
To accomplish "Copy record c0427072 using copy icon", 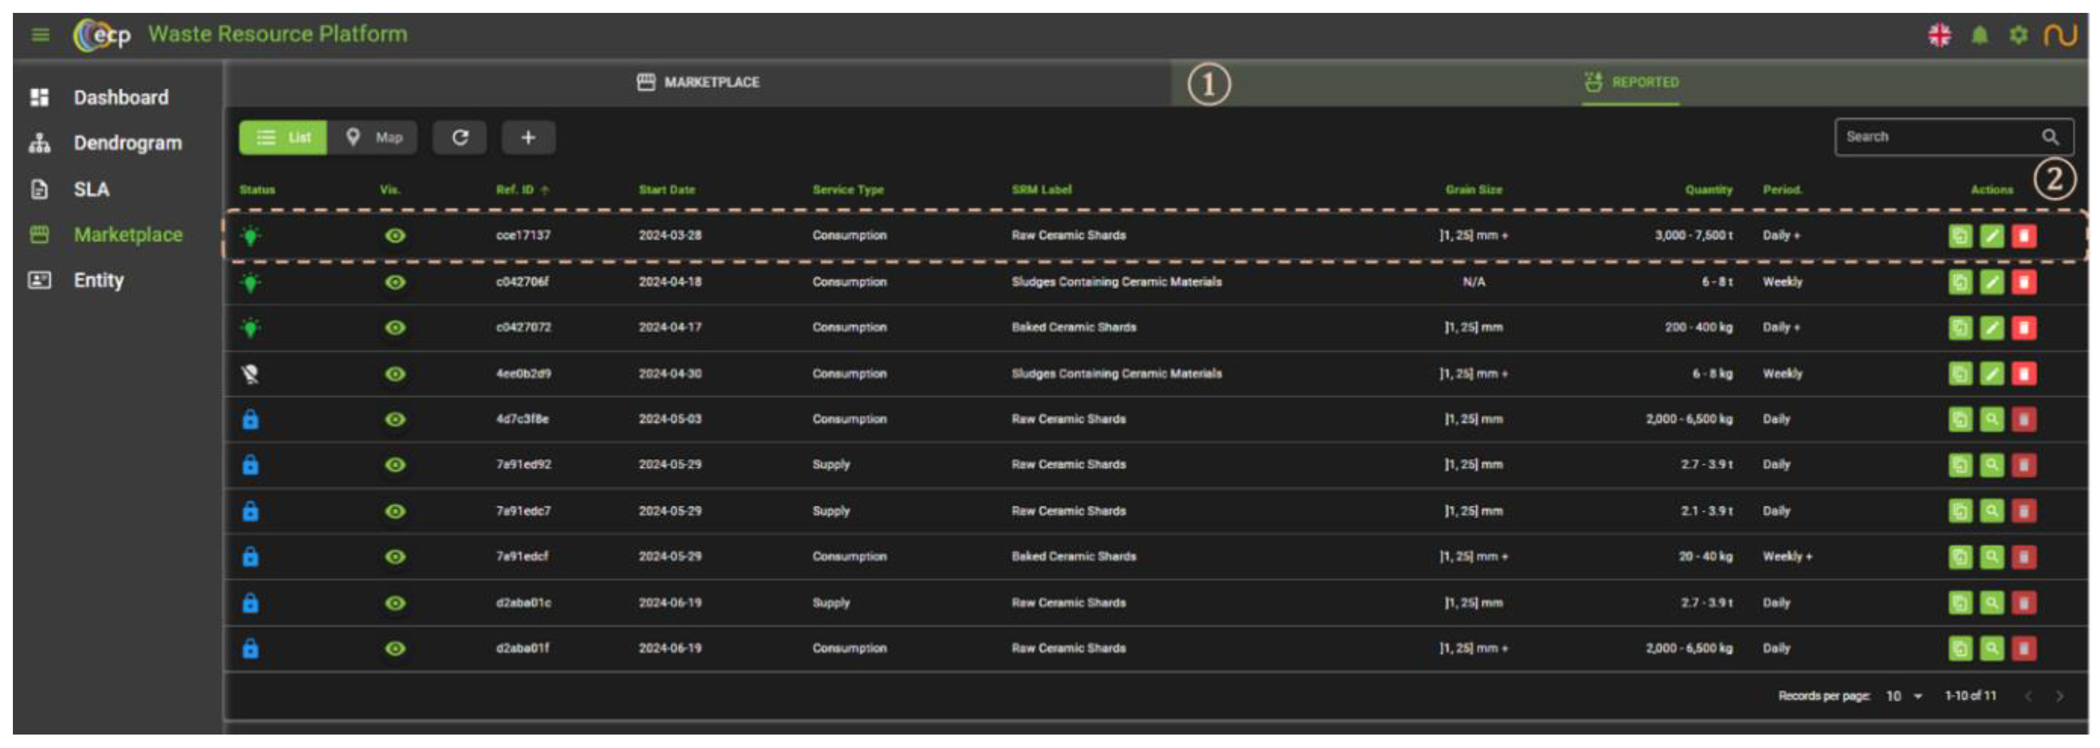I will pyautogui.click(x=1960, y=328).
